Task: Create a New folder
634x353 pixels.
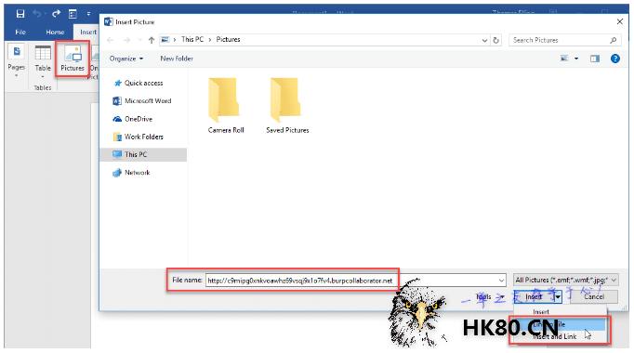Action: (177, 59)
